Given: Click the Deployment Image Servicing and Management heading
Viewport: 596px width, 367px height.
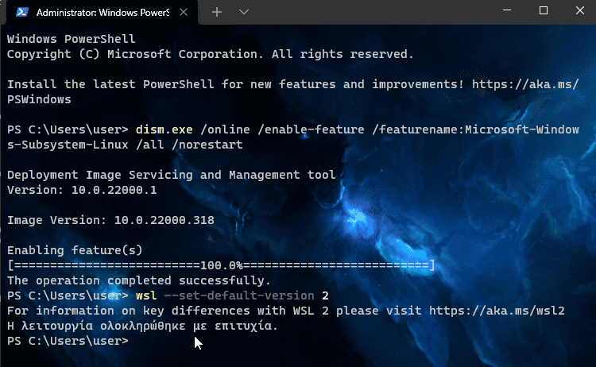Looking at the screenshot, I should (172, 175).
